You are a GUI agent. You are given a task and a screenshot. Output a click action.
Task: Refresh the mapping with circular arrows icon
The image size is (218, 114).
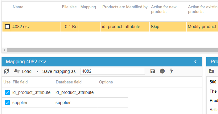pyautogui.click(x=6, y=71)
